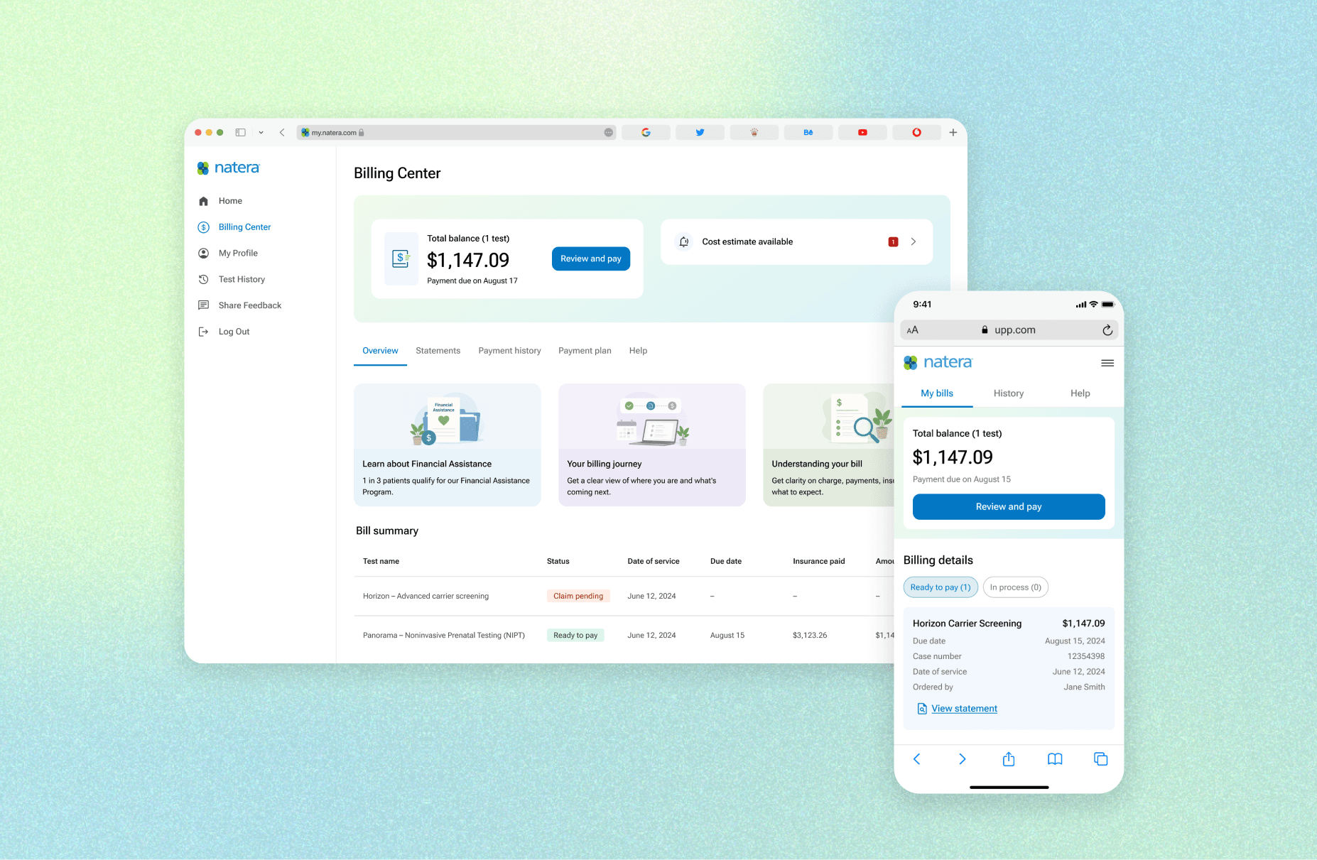
Task: Open mobile Safari bookmarks icon
Action: tap(1055, 759)
